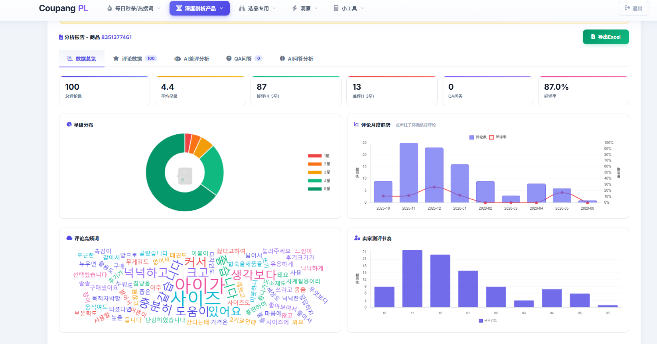This screenshot has height=344, width=657.
Task: Export report with 导出Excel button
Action: pyautogui.click(x=606, y=37)
